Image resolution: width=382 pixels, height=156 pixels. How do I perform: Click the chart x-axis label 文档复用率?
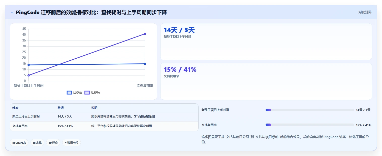(145, 86)
